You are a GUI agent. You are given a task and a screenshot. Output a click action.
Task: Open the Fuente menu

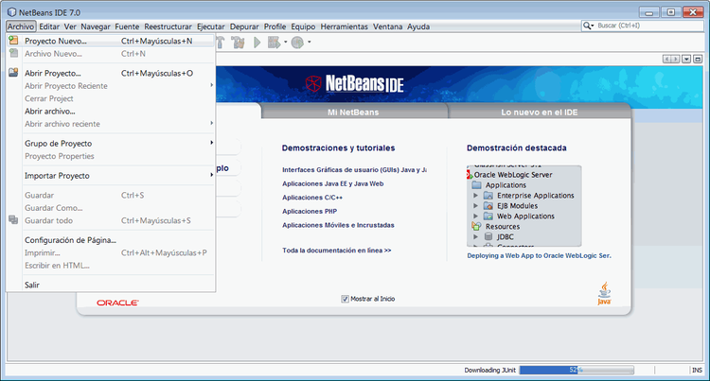pyautogui.click(x=127, y=26)
